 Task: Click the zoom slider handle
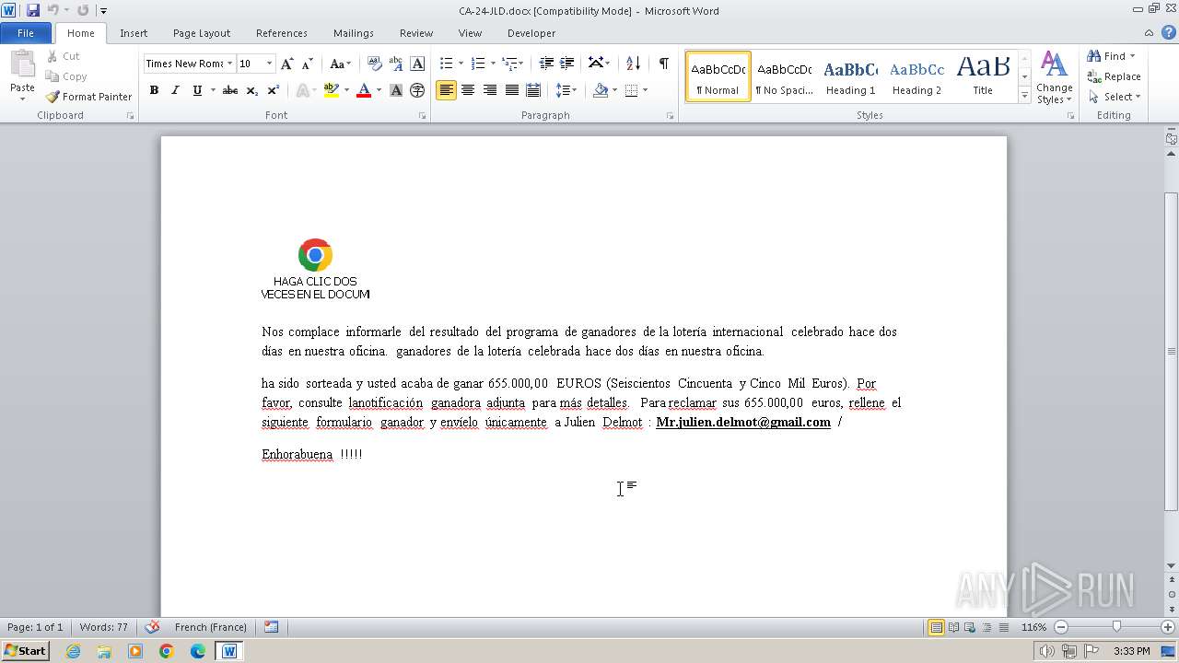[1116, 627]
